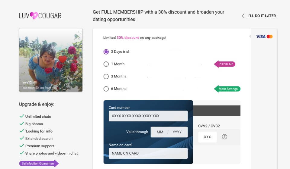This screenshot has width=290, height=169.
Task: Click the MM expiry month field
Action: [160, 132]
